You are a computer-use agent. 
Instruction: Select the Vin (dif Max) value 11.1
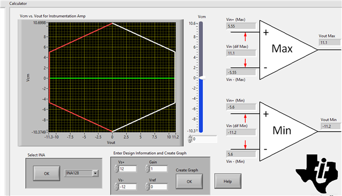241,53
